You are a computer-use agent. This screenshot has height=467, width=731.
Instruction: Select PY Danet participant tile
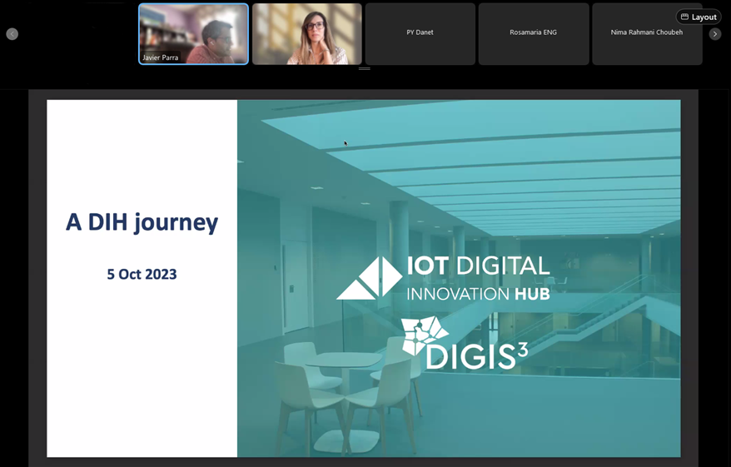(420, 33)
